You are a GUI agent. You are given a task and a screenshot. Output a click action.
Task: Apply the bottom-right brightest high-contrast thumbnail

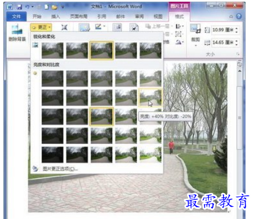[x=150, y=154]
